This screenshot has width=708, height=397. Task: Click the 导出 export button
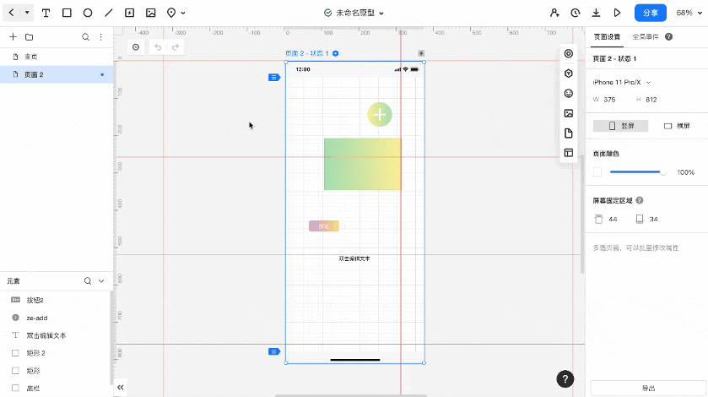pyautogui.click(x=647, y=389)
